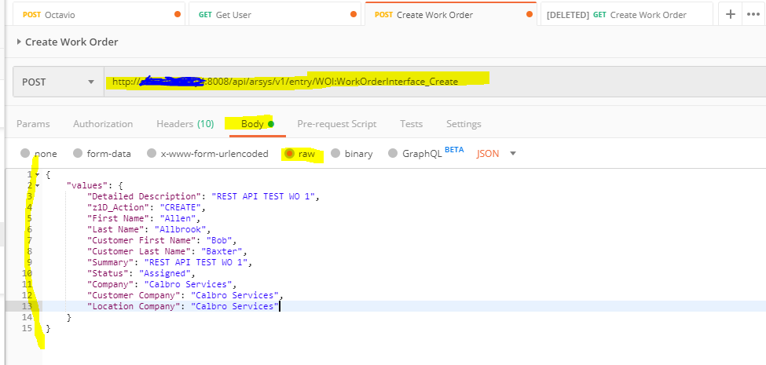Collapse the JSON block at line 1

(37, 174)
